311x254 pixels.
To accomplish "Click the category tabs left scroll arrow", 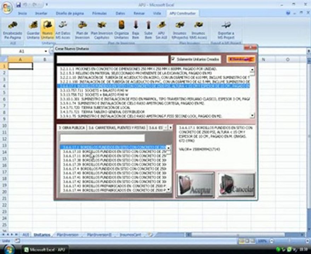I will [166, 128].
